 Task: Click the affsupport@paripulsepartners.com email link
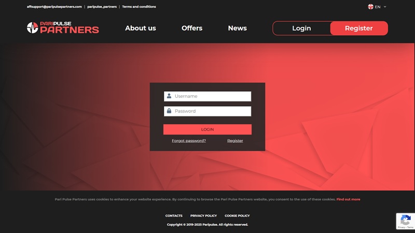pos(54,7)
